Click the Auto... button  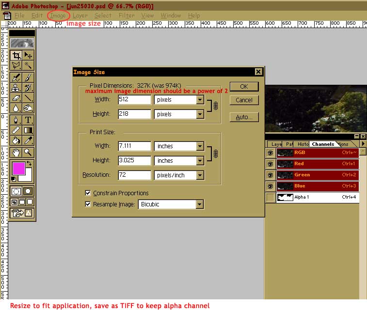(x=244, y=117)
